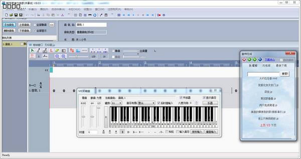Select the green eraser tool
The image size is (301, 159).
[57, 50]
